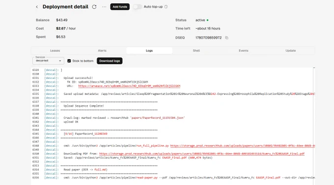This screenshot has height=185, width=334.
Task: Click the Crawl-log marked reviewed line
Action: pos(124,118)
